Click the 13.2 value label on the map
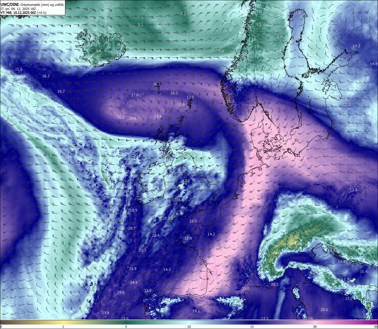 (x=346, y=104)
